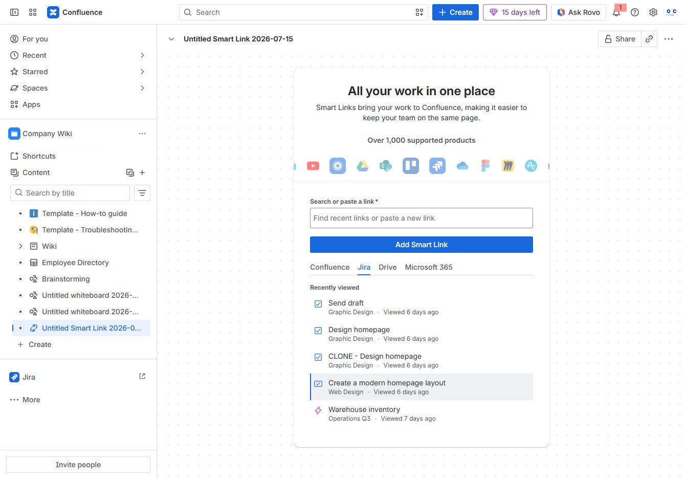
Task: Expand the Recent menu arrow
Action: coord(142,55)
